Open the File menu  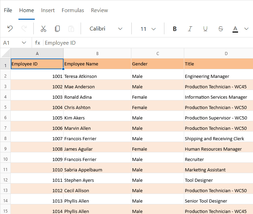(8, 10)
